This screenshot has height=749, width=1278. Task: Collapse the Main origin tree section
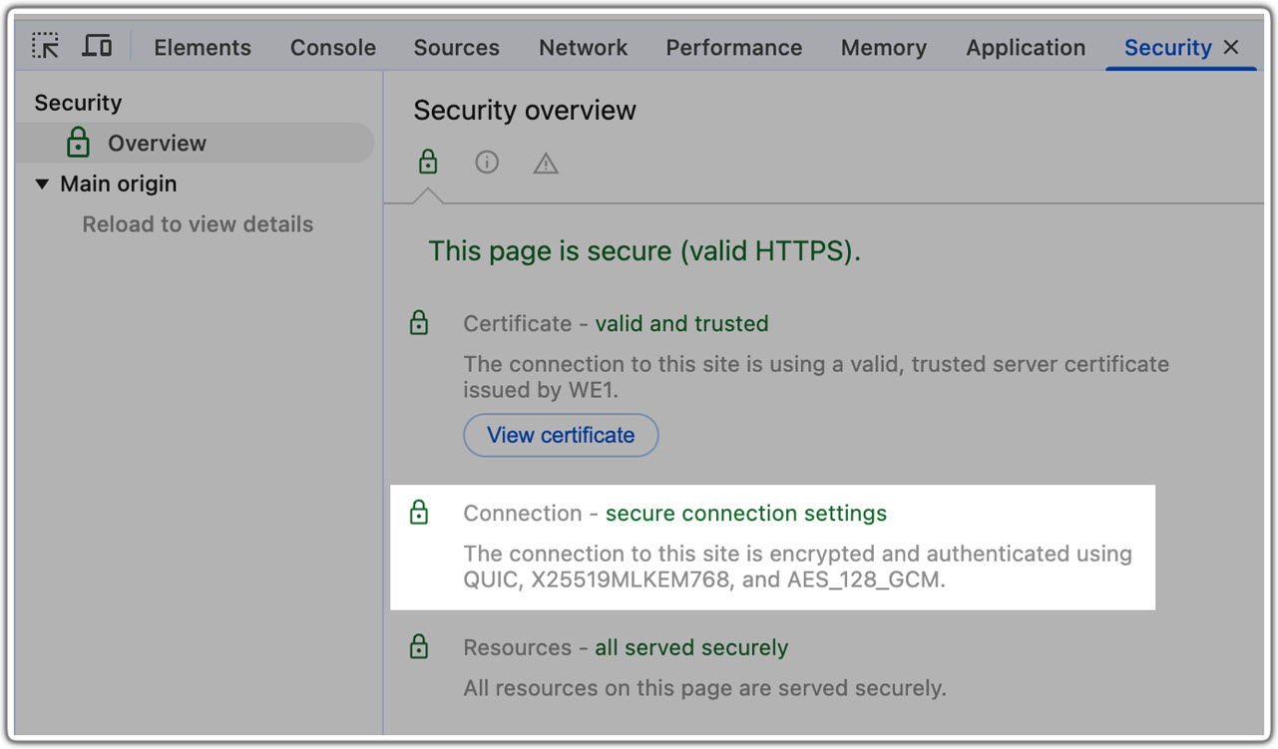point(42,185)
